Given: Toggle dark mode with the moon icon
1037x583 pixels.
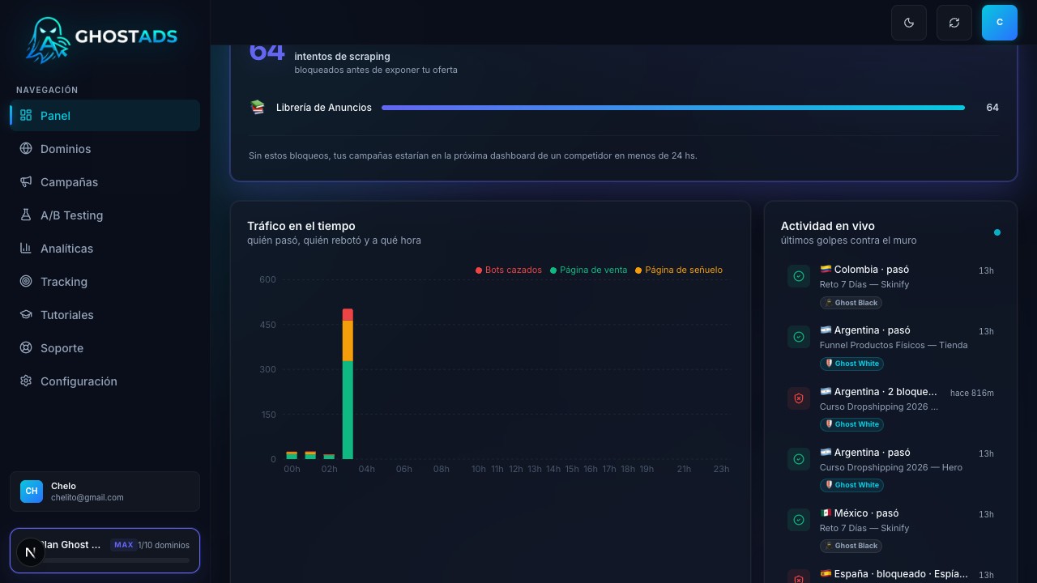Looking at the screenshot, I should (909, 23).
